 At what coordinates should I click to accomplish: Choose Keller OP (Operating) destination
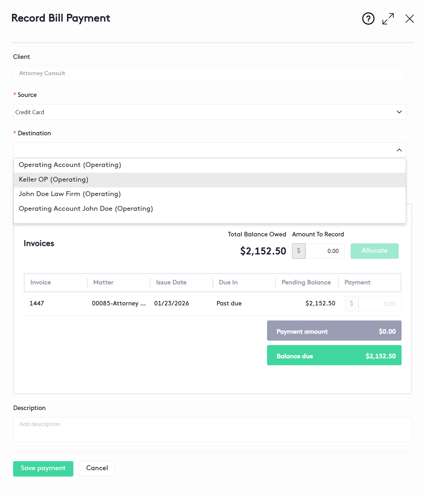click(53, 179)
